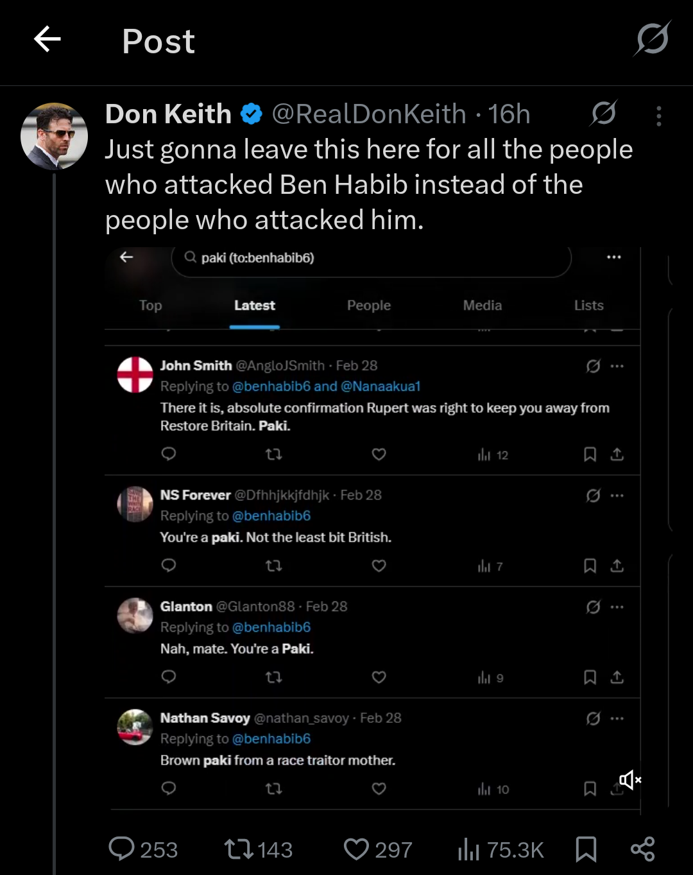
Task: Open the more options on John Smith's reply
Action: pos(617,366)
